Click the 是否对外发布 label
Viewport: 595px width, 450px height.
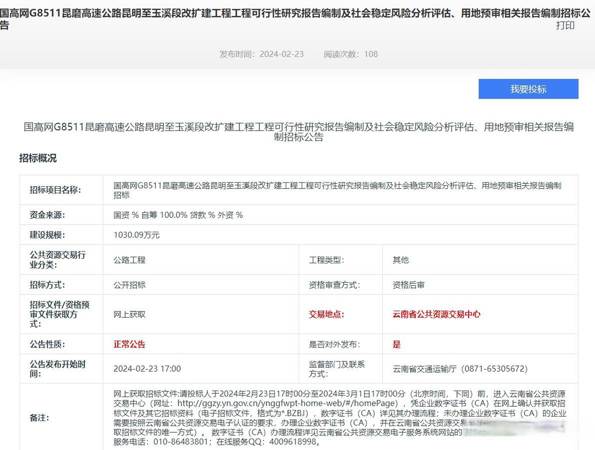tap(334, 344)
